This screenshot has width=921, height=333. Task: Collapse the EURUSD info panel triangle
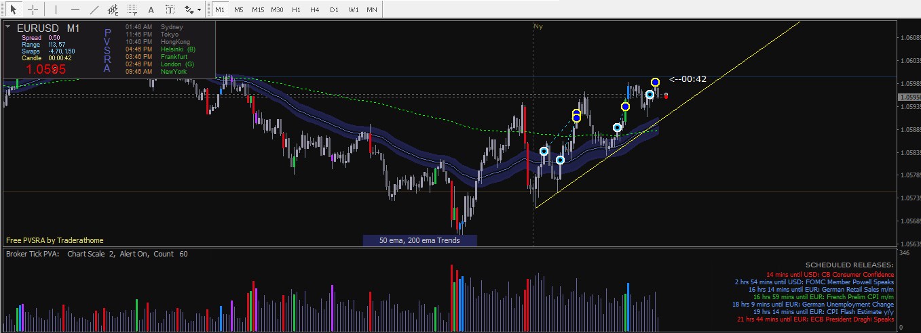click(x=8, y=26)
